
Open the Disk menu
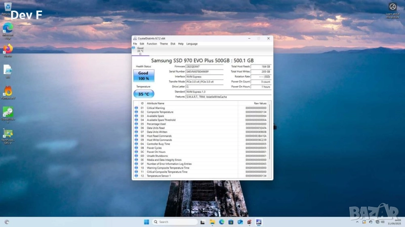173,44
